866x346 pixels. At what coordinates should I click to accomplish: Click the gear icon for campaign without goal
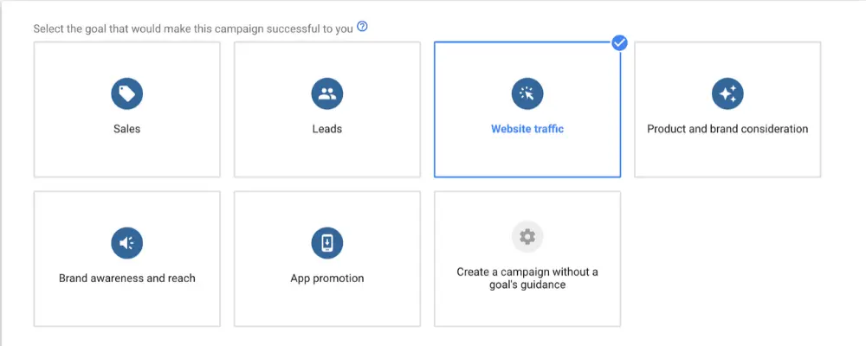click(527, 237)
